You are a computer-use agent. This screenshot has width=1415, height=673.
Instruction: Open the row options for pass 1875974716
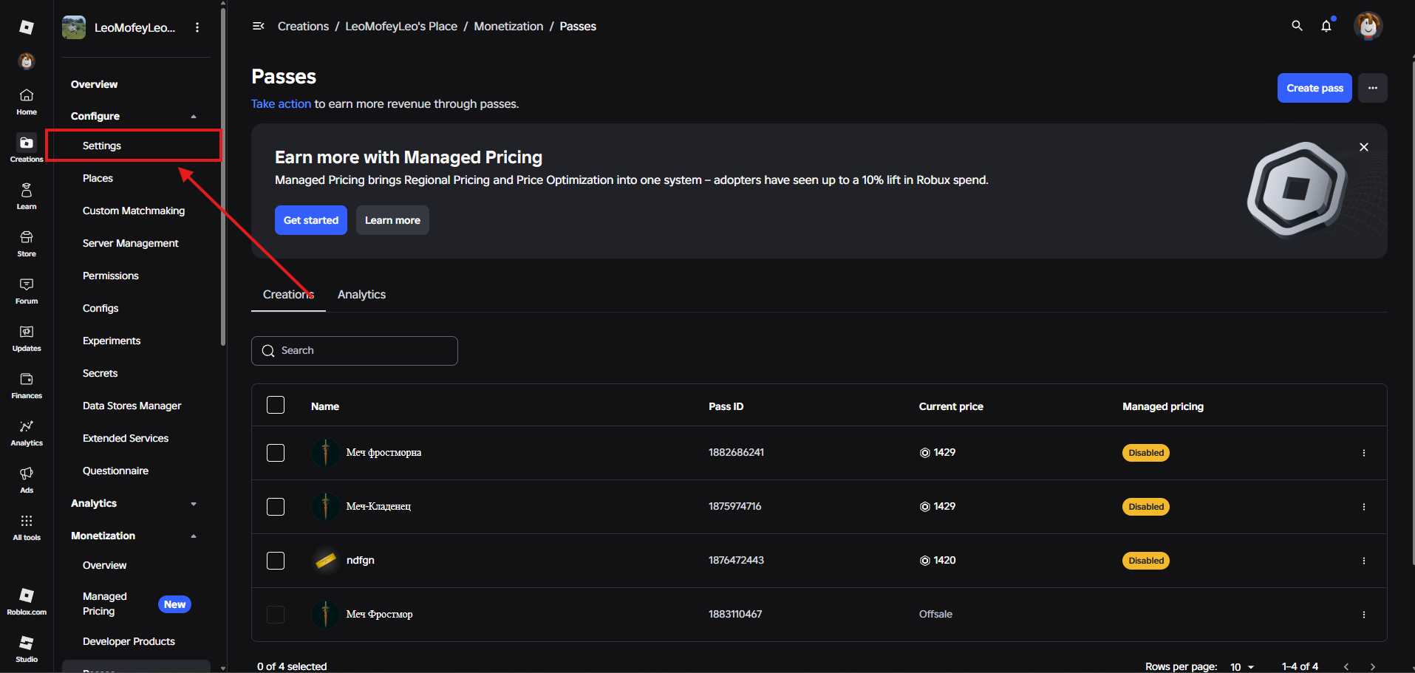pyautogui.click(x=1364, y=507)
